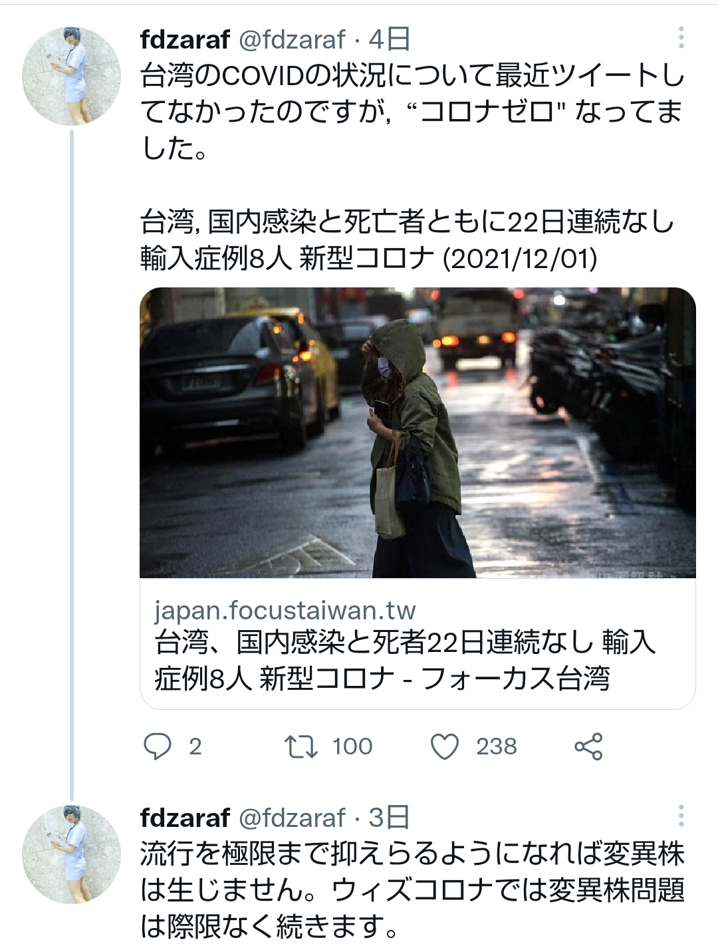
Task: Tap the share icon on the first tweet
Action: pyautogui.click(x=588, y=746)
